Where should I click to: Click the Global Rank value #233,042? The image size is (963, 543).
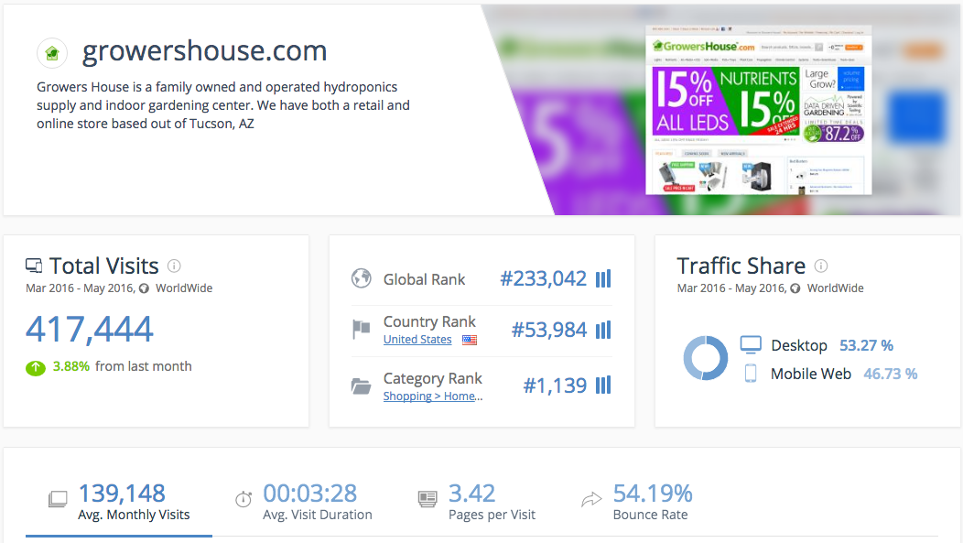(x=544, y=279)
